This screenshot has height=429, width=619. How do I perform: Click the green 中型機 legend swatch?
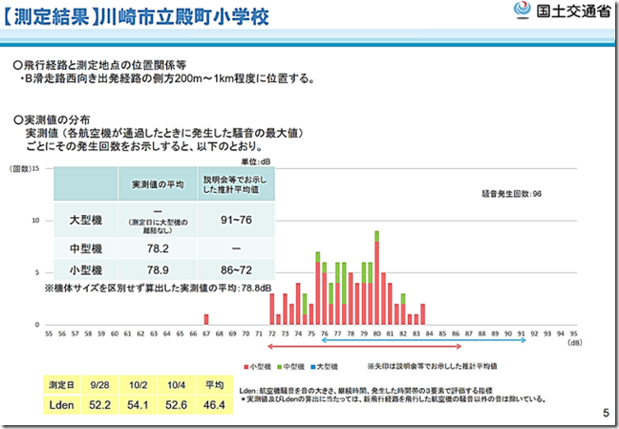click(x=280, y=368)
